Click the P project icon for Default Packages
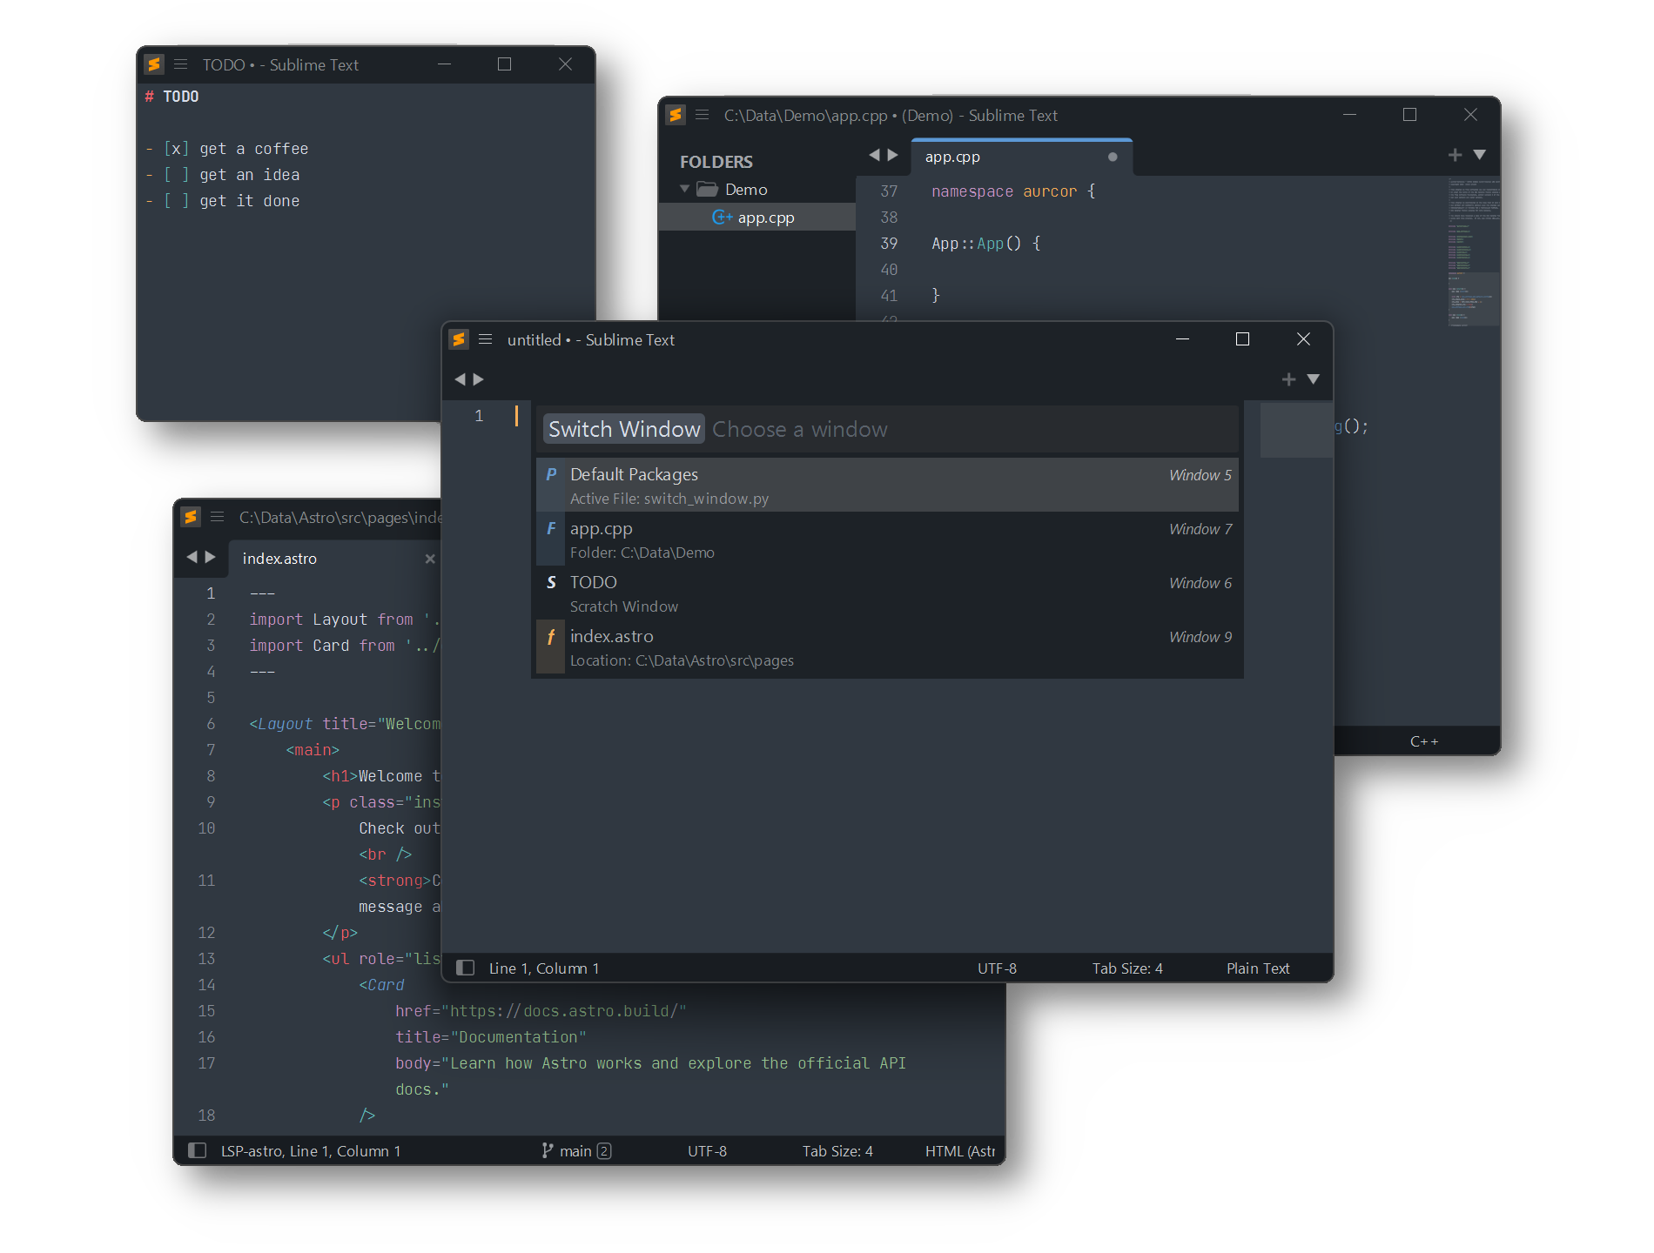The height and width of the screenshot is (1253, 1654). [550, 474]
